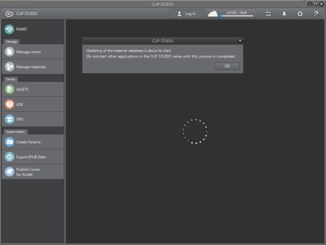Open settings with the gear icon
This screenshot has height=245, width=326.
300,14
